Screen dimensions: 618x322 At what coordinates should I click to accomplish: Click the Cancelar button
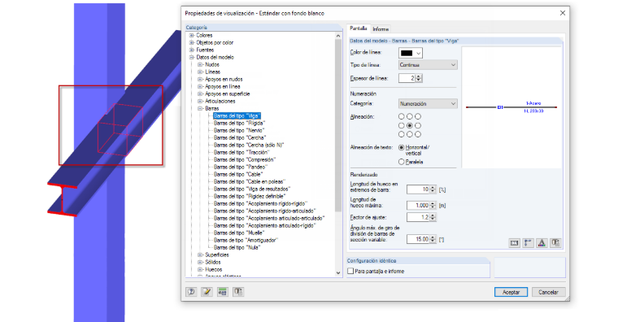point(548,292)
